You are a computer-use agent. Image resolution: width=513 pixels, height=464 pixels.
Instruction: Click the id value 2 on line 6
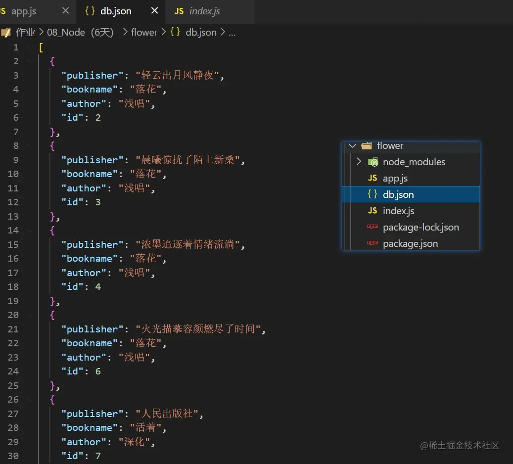[98, 118]
